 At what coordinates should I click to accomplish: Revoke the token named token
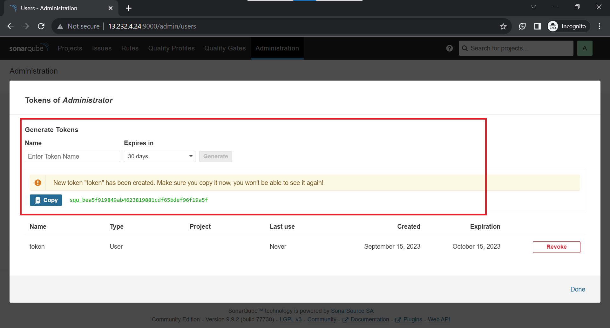tap(556, 247)
